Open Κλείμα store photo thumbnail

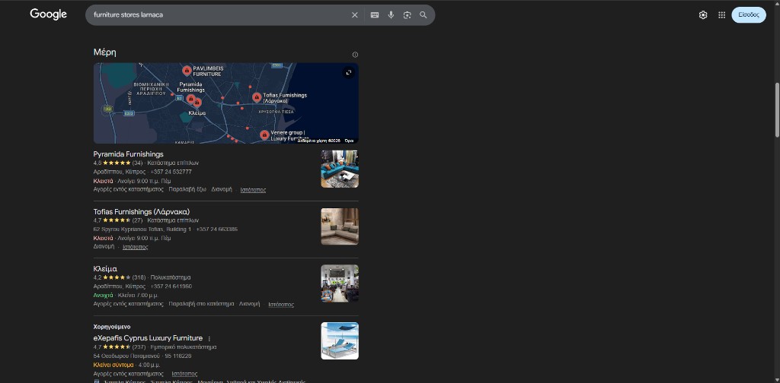click(340, 283)
